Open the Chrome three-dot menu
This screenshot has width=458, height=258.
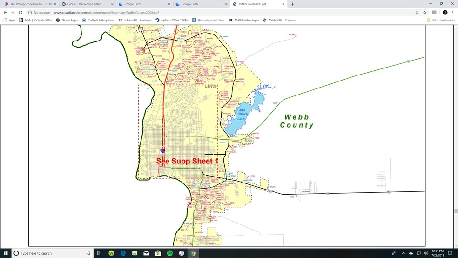point(453,13)
